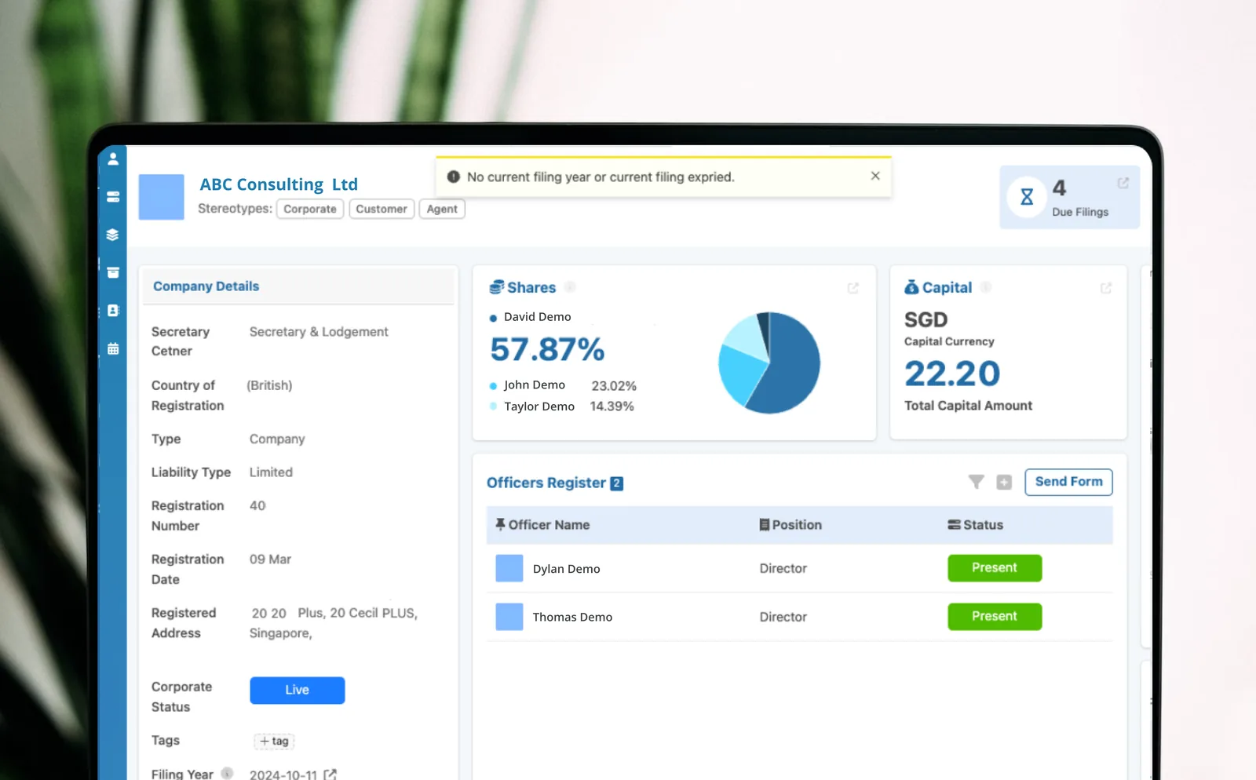Open Thomas Demo officer row
The height and width of the screenshot is (780, 1256).
(x=800, y=617)
